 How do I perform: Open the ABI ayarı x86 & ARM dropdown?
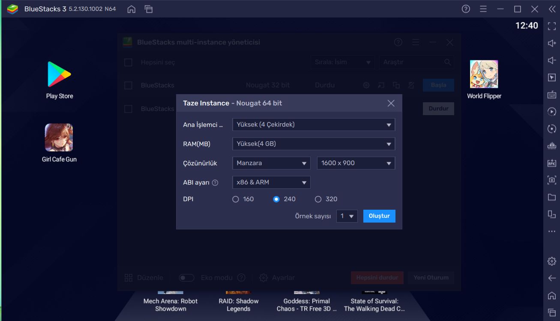(x=271, y=182)
